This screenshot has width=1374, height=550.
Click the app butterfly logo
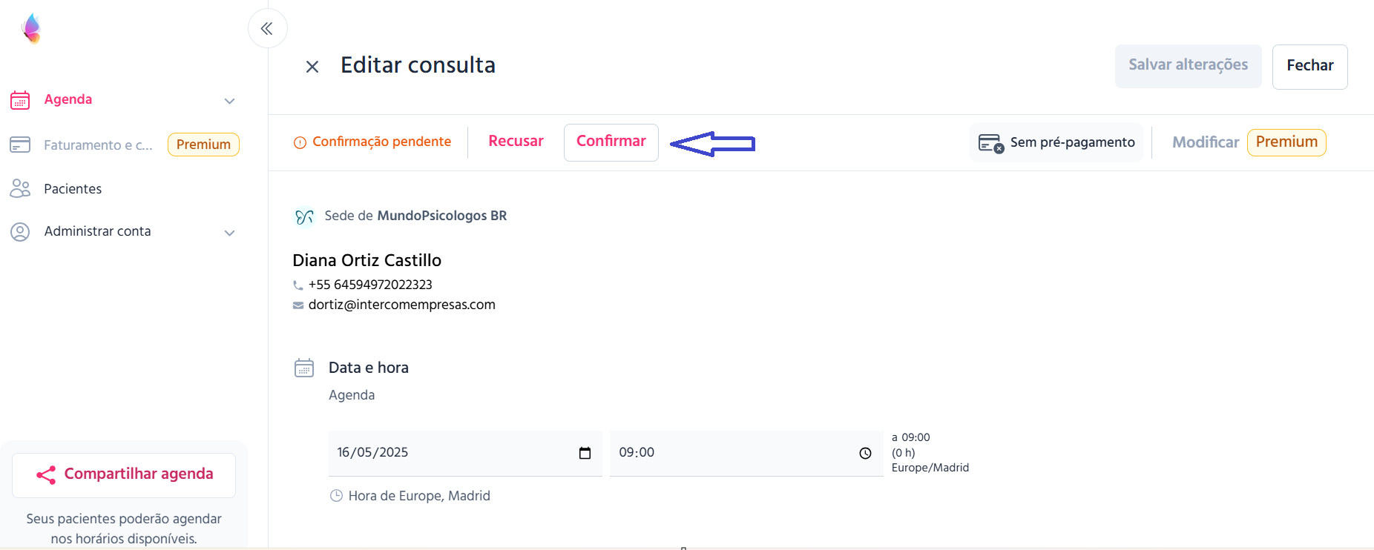tap(31, 28)
